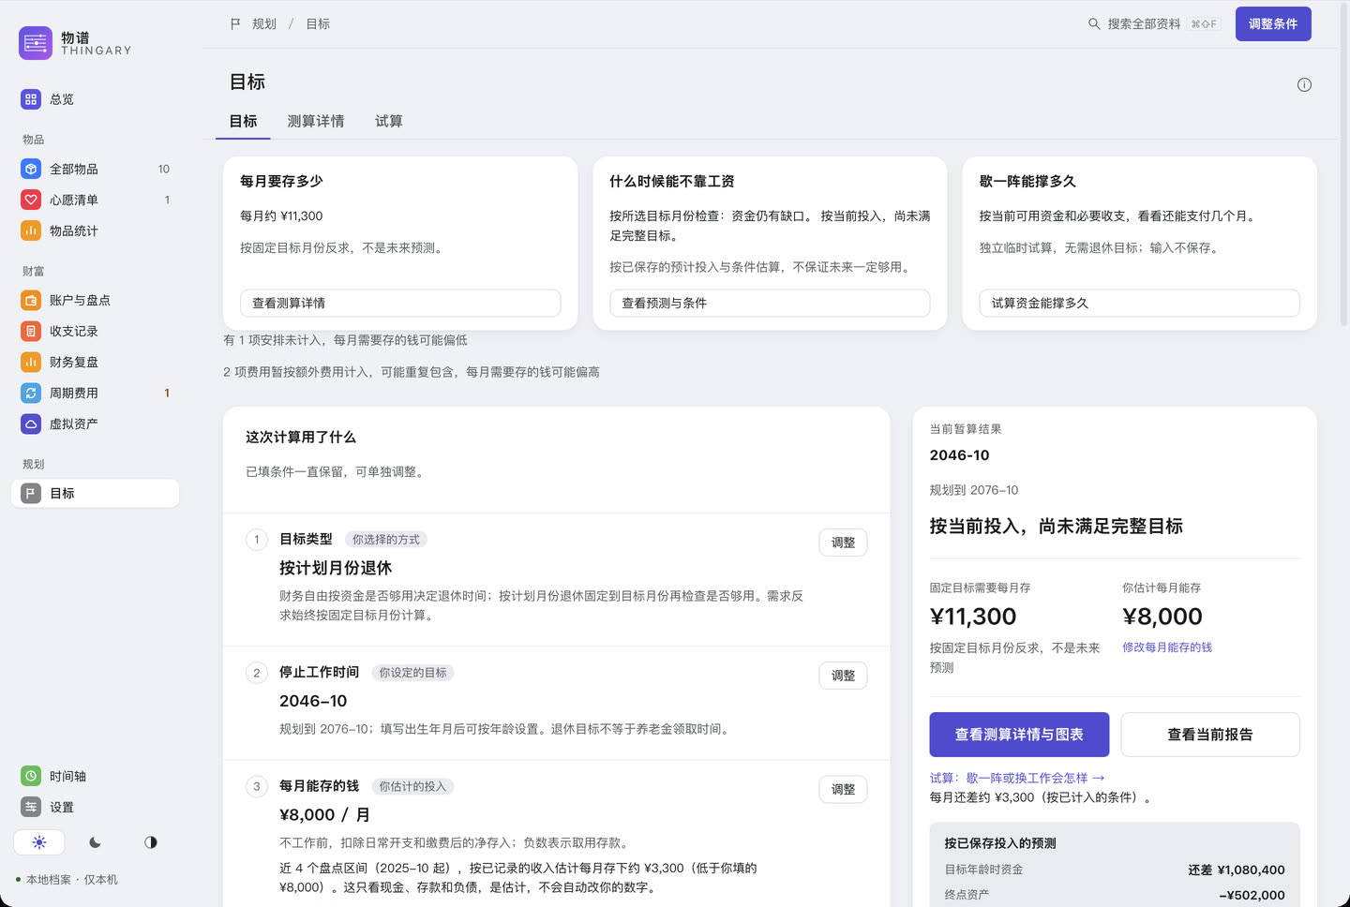The height and width of the screenshot is (907, 1350).
Task: Click 查看测算详情与图表 button
Action: pos(1019,735)
